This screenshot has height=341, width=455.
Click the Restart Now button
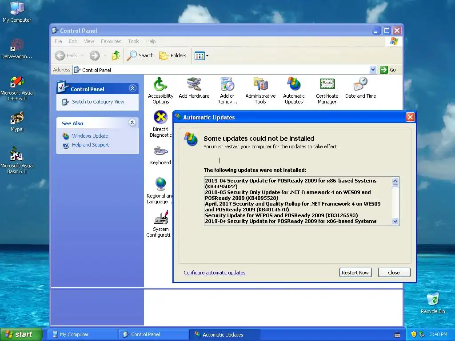pos(355,273)
